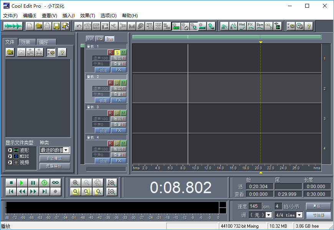Click the 自动播放 button

pyautogui.click(x=55, y=159)
